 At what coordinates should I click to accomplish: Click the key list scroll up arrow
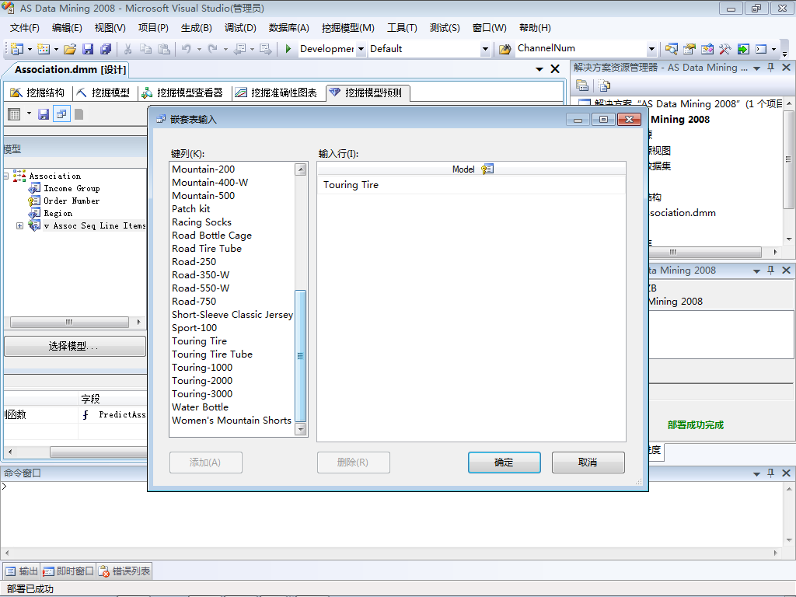click(x=301, y=169)
